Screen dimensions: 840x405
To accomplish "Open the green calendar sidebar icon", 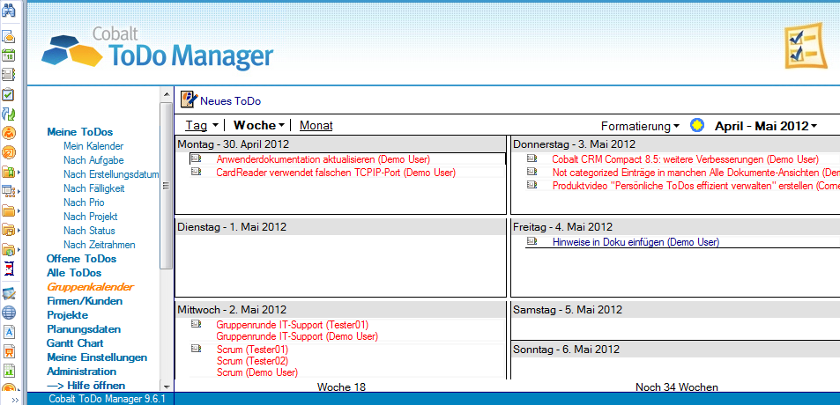I will tap(9, 55).
